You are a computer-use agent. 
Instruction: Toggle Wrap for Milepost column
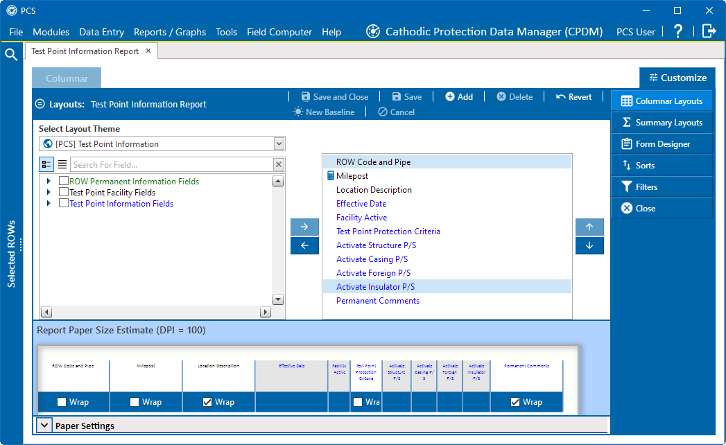(x=135, y=402)
